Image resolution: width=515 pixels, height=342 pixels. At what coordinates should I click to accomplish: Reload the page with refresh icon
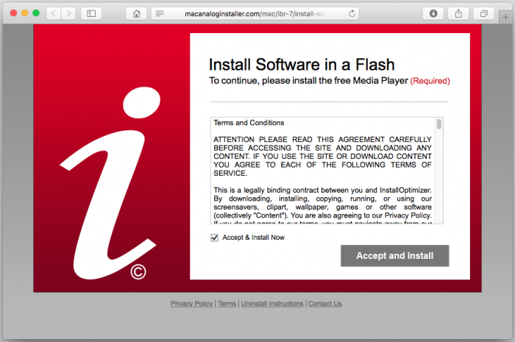(x=352, y=13)
